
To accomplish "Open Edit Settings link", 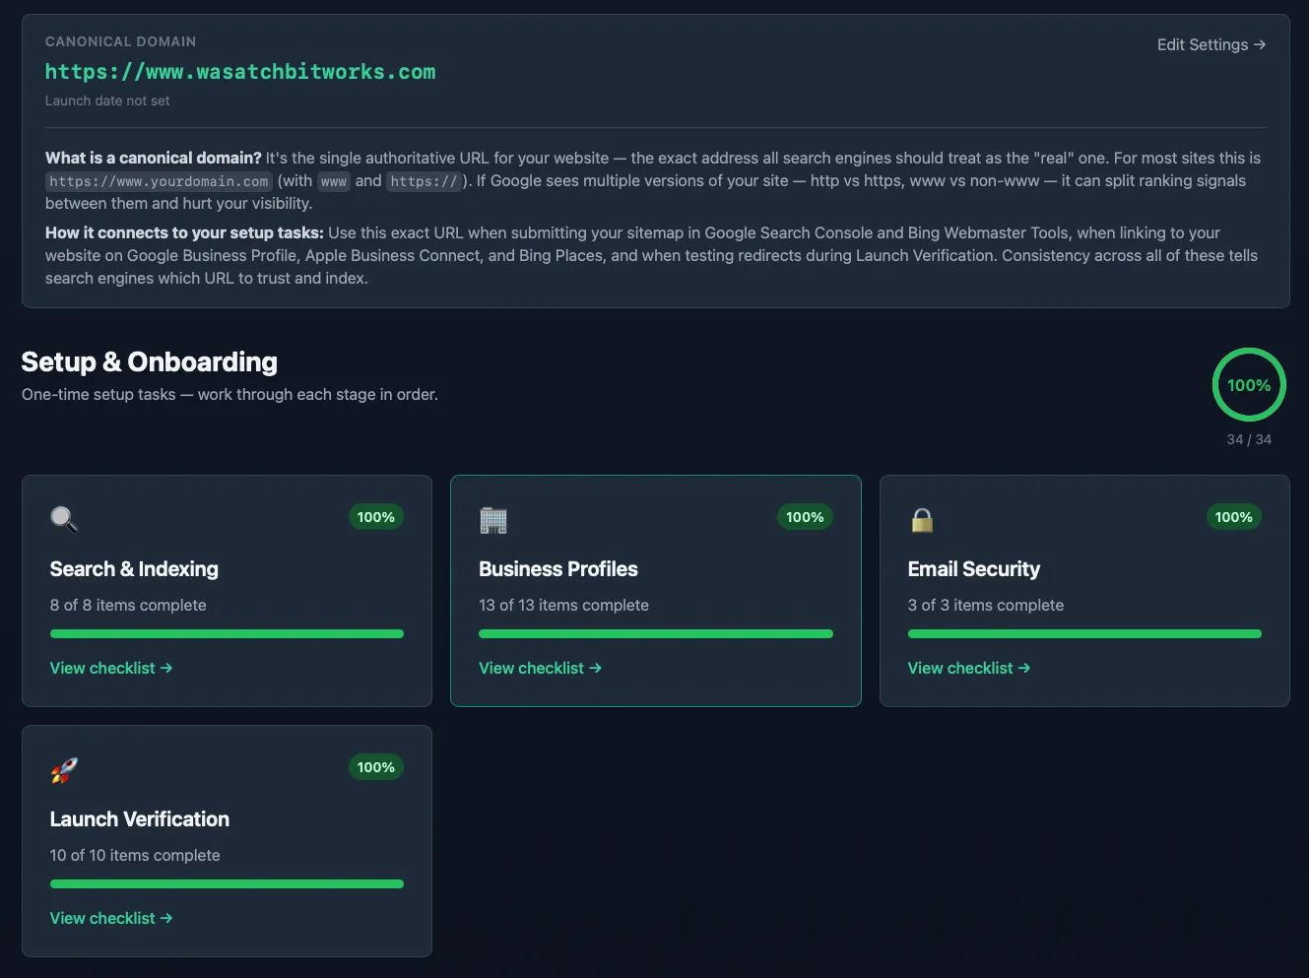I will [x=1211, y=44].
